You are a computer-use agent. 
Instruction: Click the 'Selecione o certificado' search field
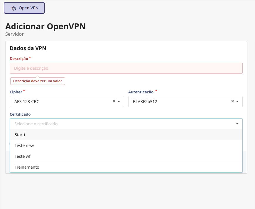[117, 124]
